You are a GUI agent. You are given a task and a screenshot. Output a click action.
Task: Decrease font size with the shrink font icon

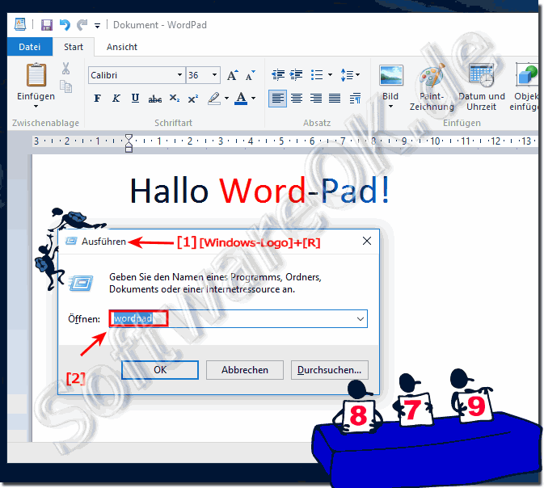250,75
